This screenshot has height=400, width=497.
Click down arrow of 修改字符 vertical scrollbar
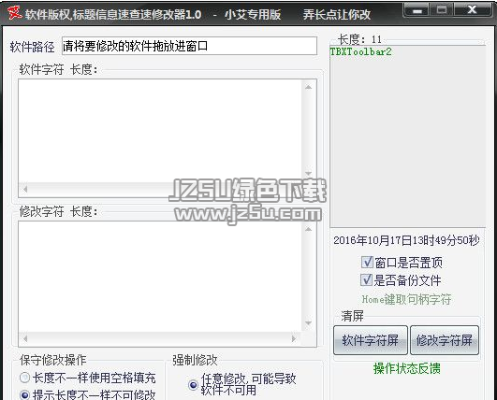(309, 323)
